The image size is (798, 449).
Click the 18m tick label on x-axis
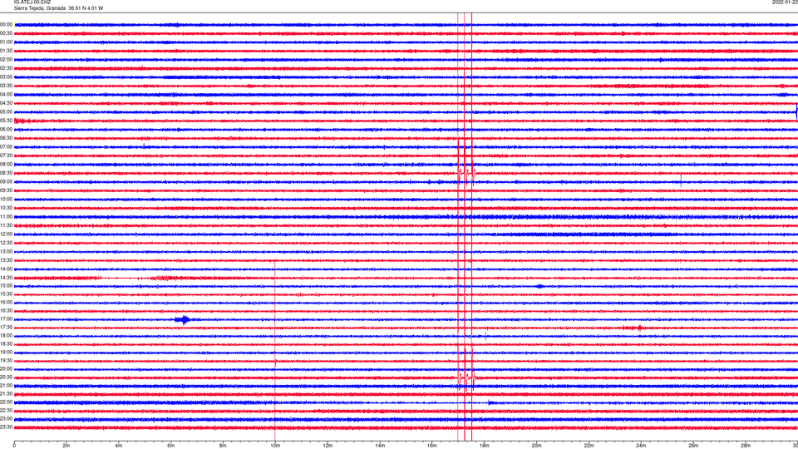pos(484,446)
